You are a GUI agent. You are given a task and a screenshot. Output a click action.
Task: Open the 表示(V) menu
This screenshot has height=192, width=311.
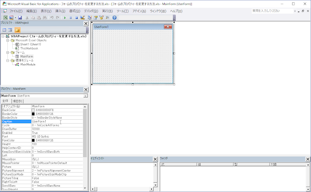tap(46, 11)
